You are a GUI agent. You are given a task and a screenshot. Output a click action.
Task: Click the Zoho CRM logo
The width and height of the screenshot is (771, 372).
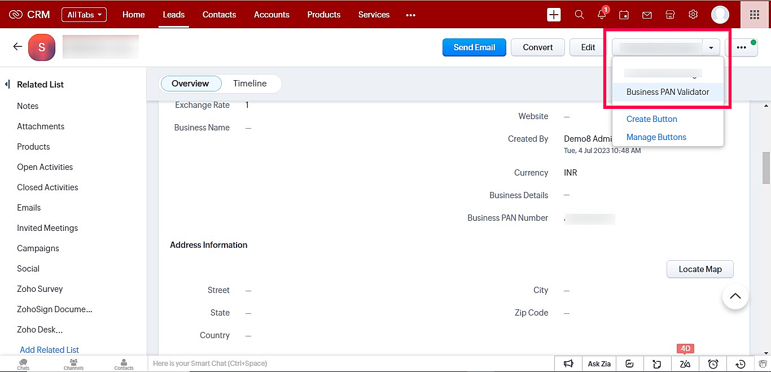(29, 15)
